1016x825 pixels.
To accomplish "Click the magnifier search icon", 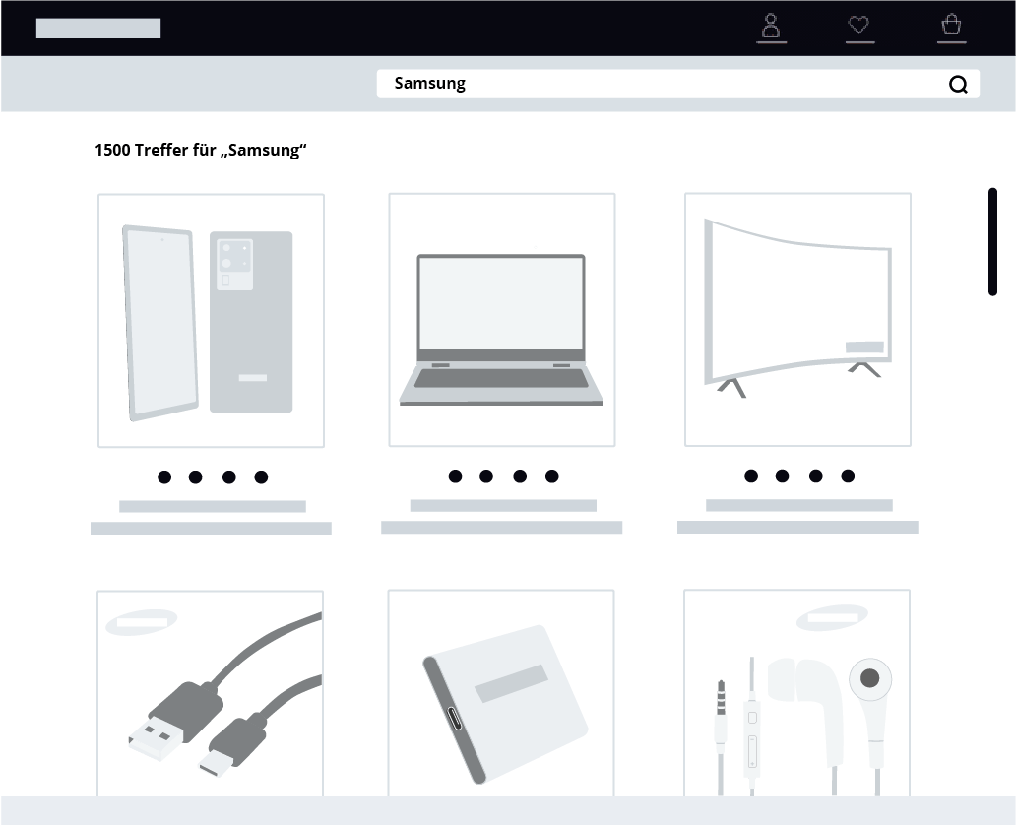I will [x=958, y=84].
